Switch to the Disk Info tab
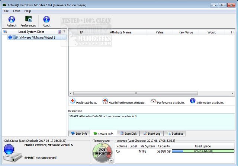238x166 pixels. pos(79,134)
